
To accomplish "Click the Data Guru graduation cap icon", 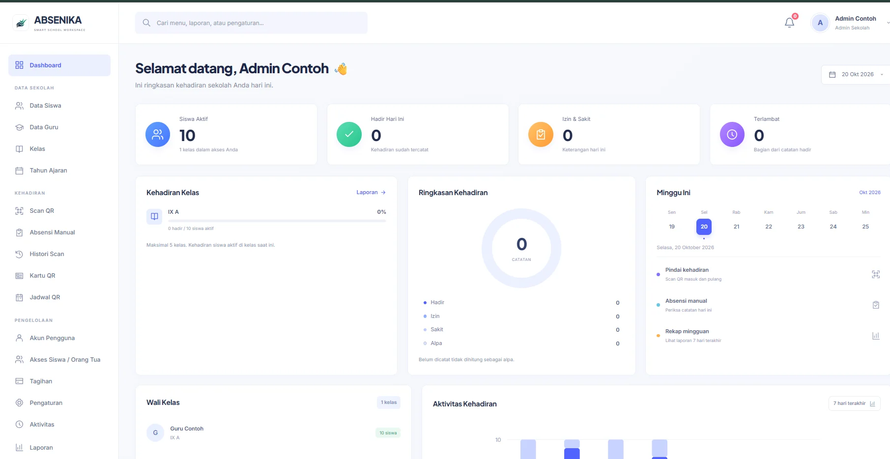I will click(19, 127).
